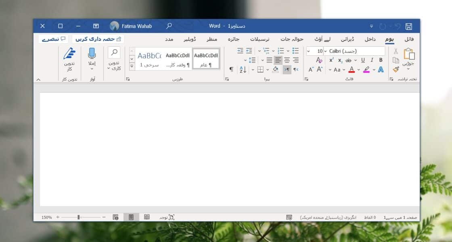
Task: Click the zoom slider in status bar
Action: (x=79, y=217)
